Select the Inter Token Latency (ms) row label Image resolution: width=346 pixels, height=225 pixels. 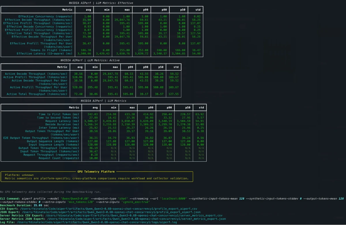(59, 128)
